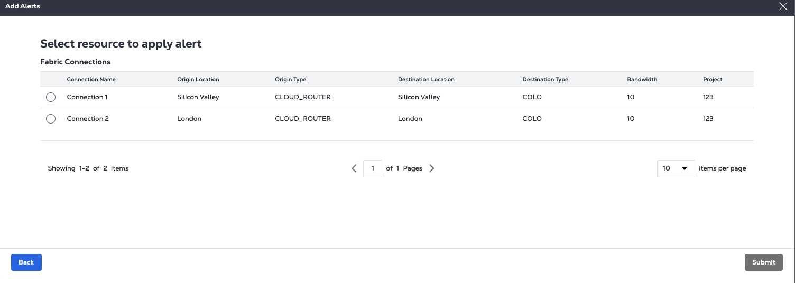
Task: Close the Add Alerts dialog
Action: pyautogui.click(x=783, y=6)
